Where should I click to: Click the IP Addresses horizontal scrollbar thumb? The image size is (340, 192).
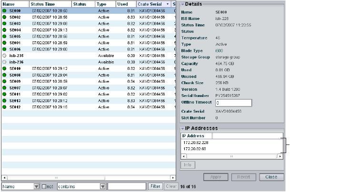[231, 156]
